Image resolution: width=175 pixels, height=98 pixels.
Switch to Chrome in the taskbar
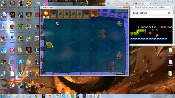[x=37, y=96]
